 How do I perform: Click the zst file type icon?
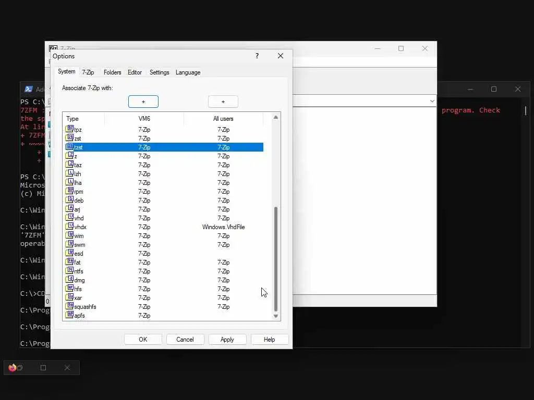(69, 137)
